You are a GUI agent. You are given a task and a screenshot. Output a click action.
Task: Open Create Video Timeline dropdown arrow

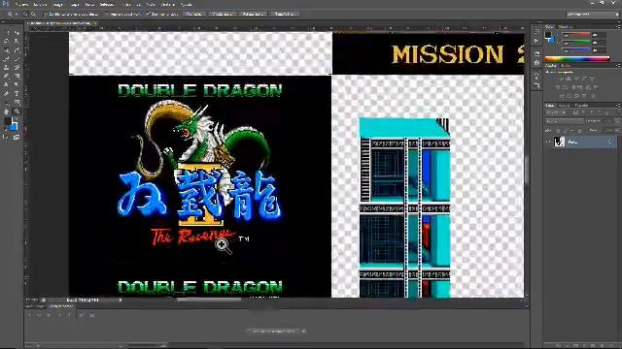coord(303,331)
